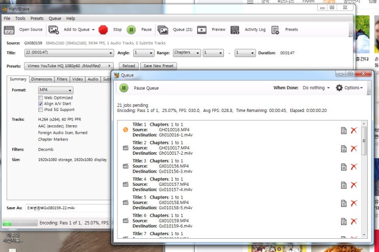Select the Summary tab

[x=18, y=79]
